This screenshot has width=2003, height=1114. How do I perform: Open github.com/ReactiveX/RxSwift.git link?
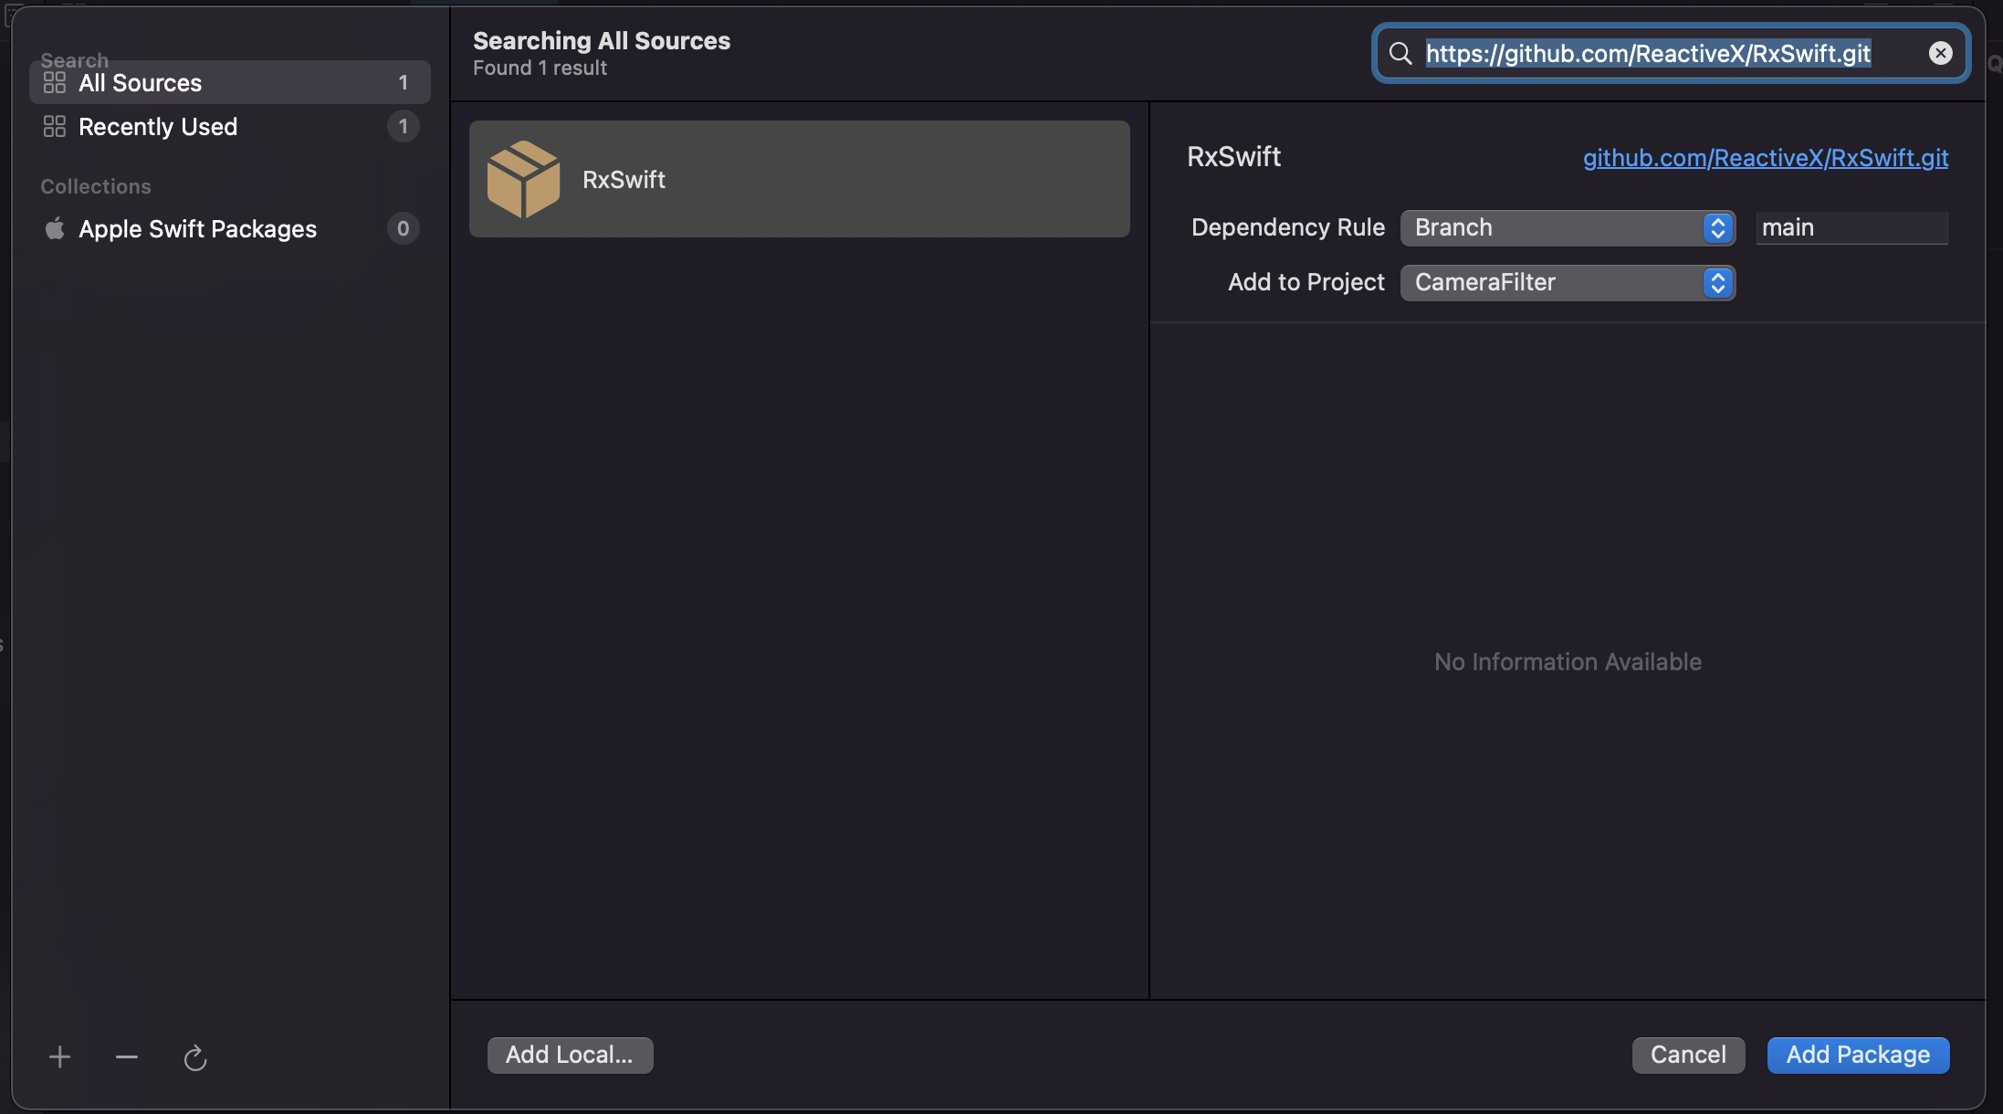[x=1765, y=158]
